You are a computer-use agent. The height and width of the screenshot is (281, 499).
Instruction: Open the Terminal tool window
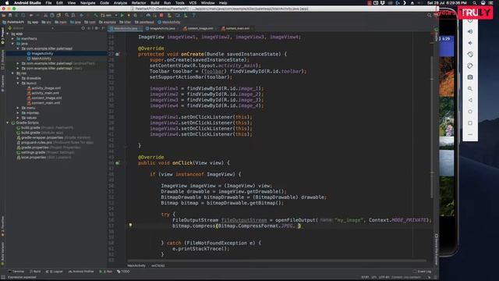click(x=16, y=272)
